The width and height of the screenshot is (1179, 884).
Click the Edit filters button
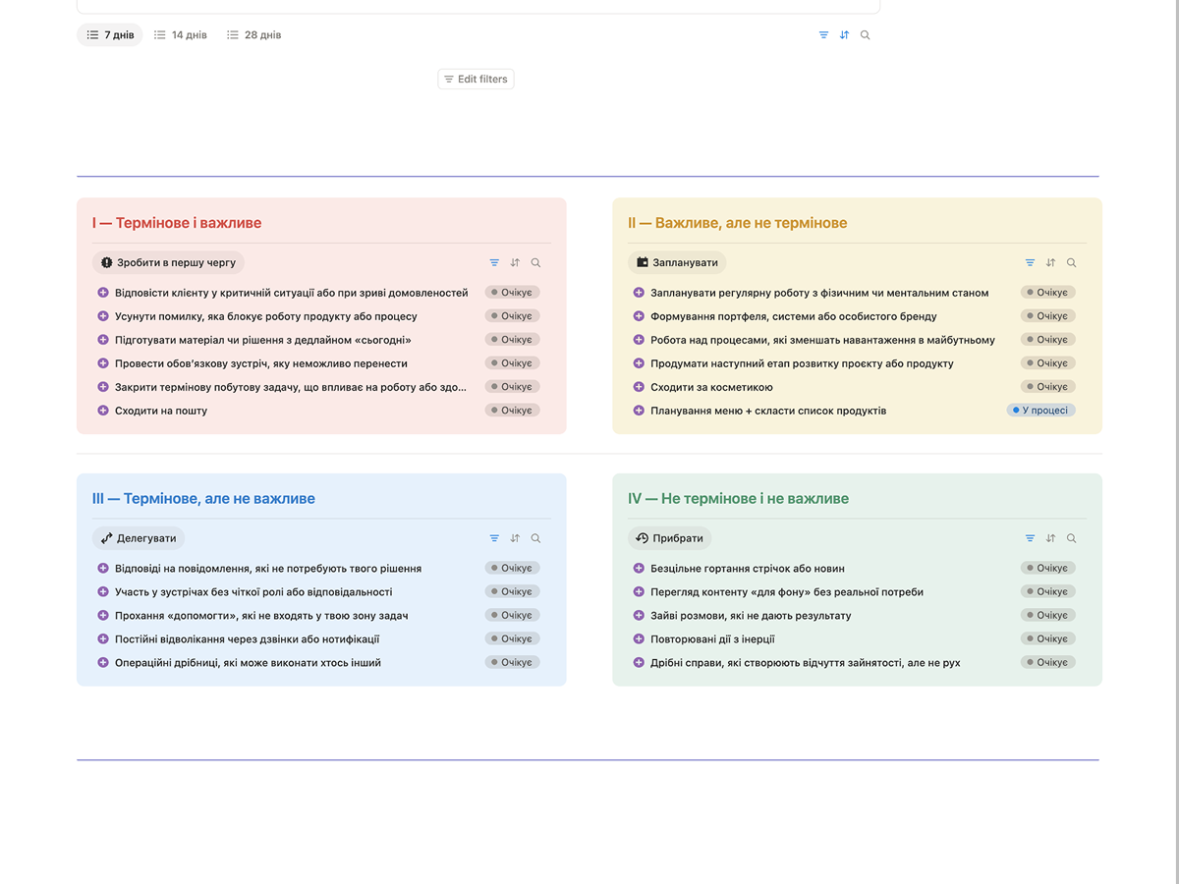click(476, 79)
